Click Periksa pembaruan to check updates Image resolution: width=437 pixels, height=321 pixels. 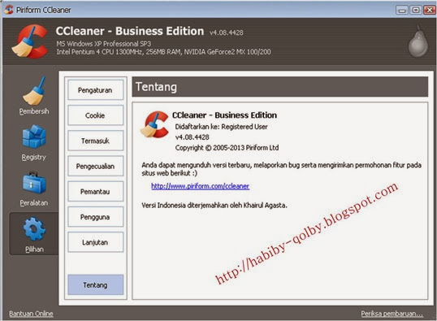(392, 314)
